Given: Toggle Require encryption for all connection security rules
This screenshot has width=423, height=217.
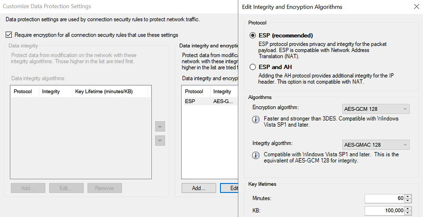Looking at the screenshot, I should pyautogui.click(x=9, y=35).
